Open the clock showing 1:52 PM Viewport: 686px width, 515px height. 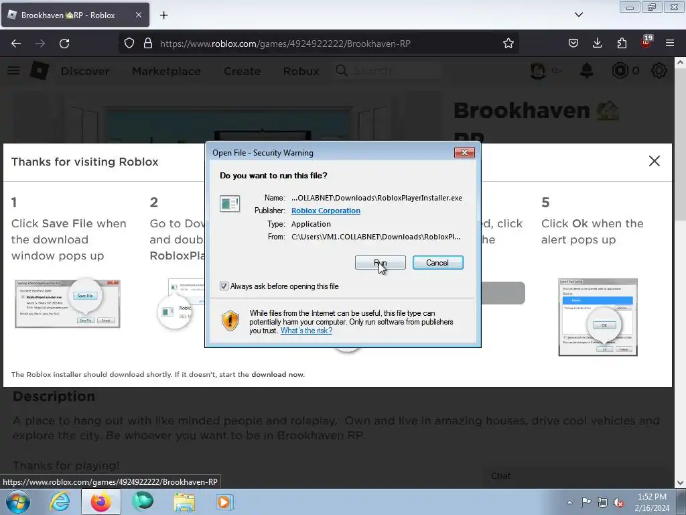tap(652, 502)
